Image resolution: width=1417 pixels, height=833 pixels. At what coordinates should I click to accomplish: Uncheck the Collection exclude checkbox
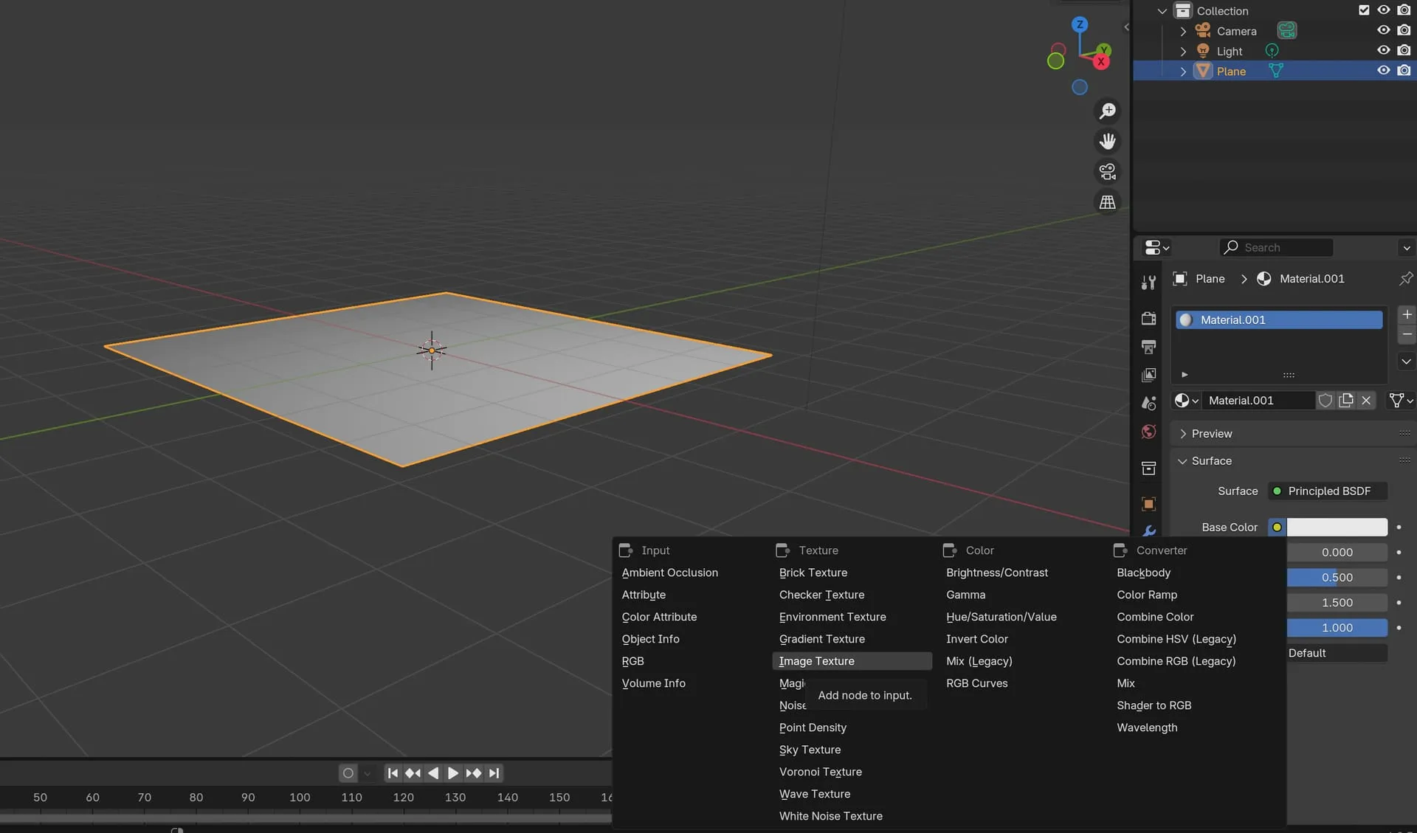(1363, 10)
